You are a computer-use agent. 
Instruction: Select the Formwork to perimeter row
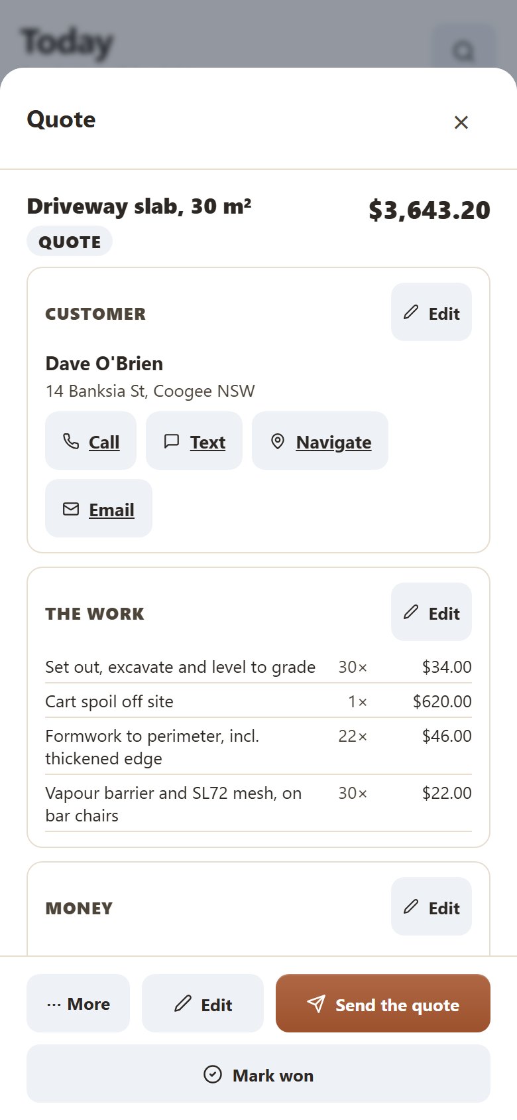click(258, 747)
